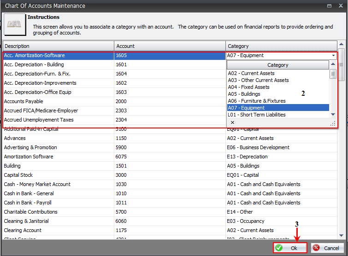The width and height of the screenshot is (348, 256).
Task: Sort by the Description column header
Action: pos(58,46)
